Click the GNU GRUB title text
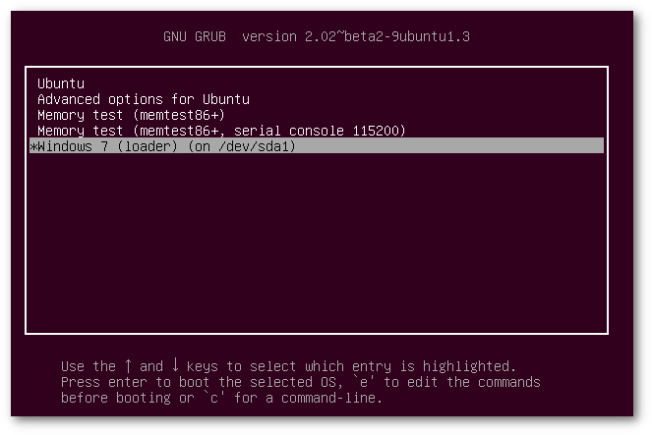652x435 pixels. (x=194, y=37)
